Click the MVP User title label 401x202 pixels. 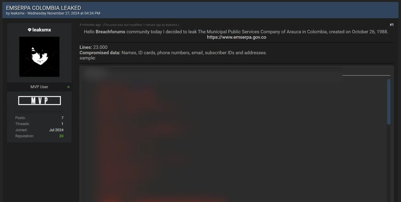[x=39, y=87]
